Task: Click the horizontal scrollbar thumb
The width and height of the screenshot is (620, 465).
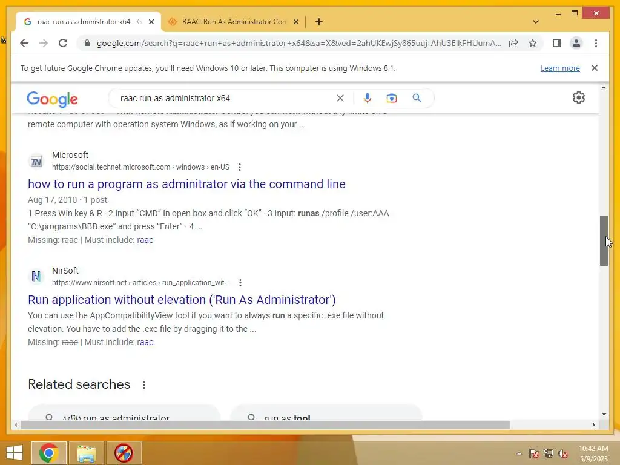Action: coord(265,425)
